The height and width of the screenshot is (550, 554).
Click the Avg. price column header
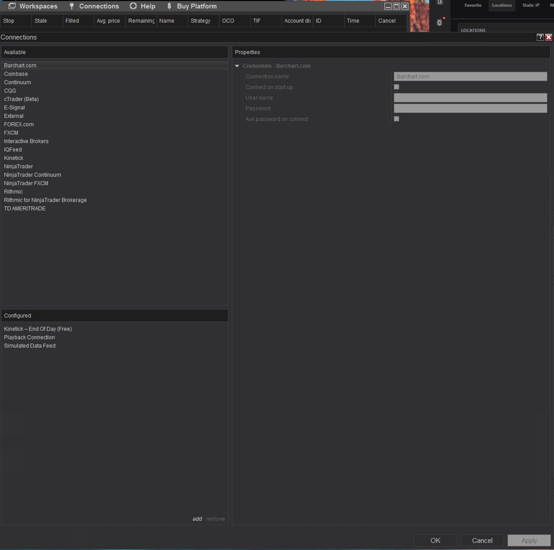click(110, 21)
